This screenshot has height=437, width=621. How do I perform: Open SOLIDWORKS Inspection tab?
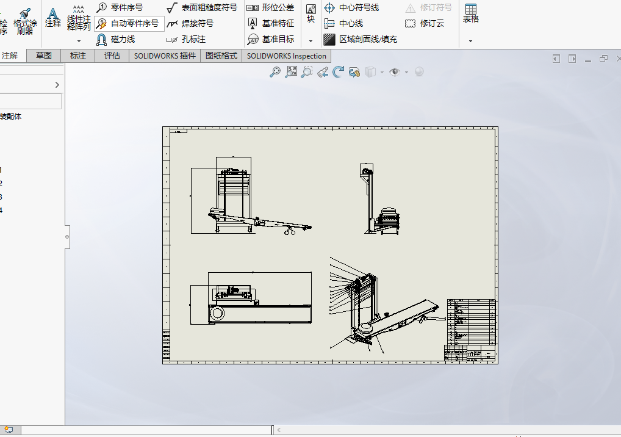(x=286, y=56)
